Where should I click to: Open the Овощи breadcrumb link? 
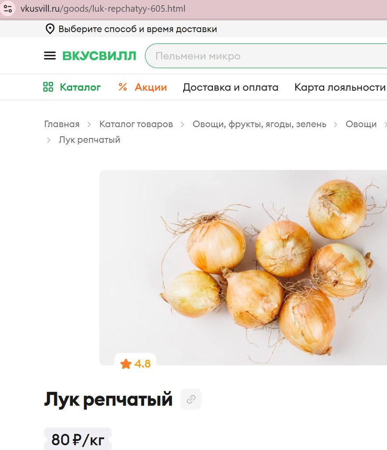(361, 124)
